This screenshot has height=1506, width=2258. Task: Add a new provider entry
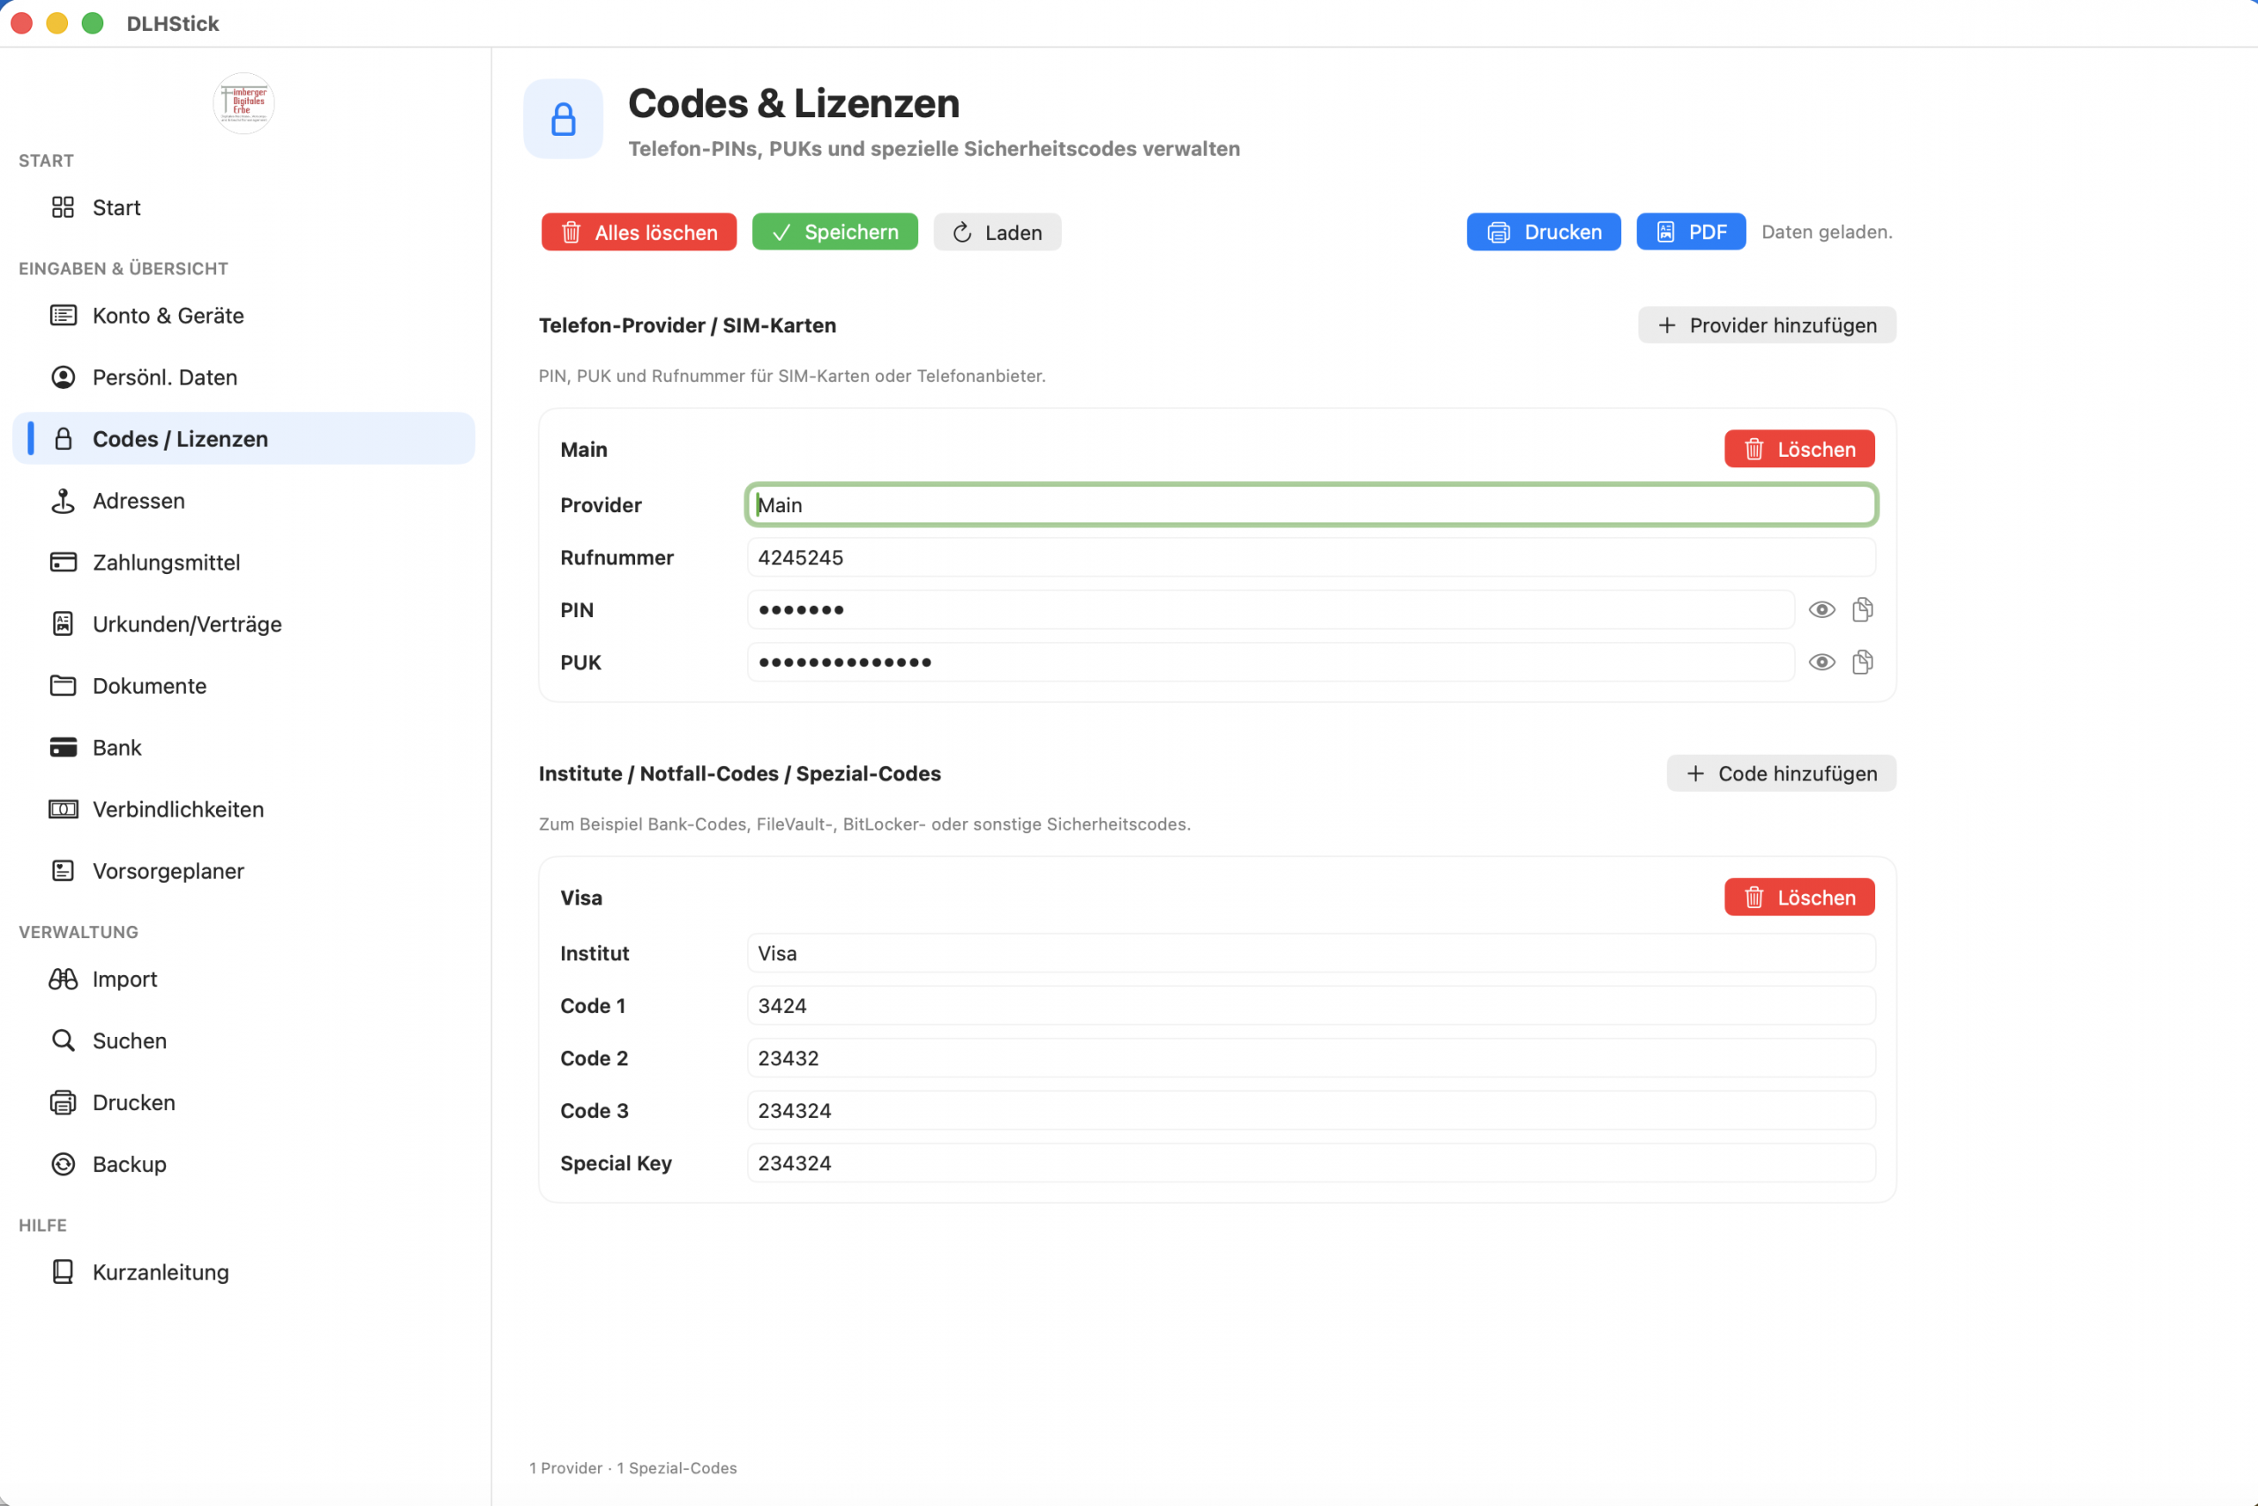click(x=1766, y=325)
